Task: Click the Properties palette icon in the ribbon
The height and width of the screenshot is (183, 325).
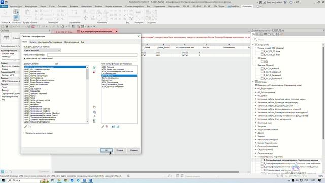Action: (16, 18)
